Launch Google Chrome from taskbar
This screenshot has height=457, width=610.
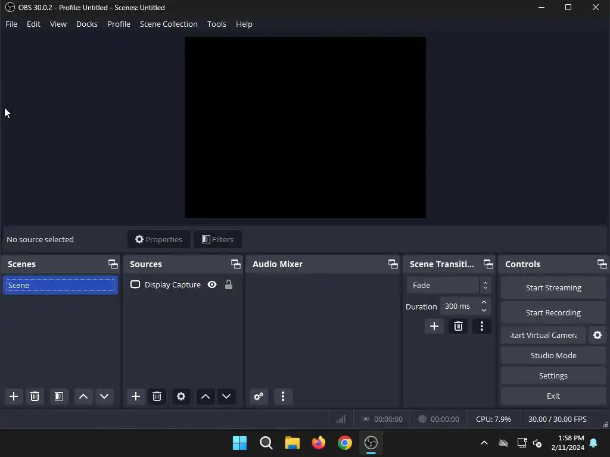coord(345,443)
